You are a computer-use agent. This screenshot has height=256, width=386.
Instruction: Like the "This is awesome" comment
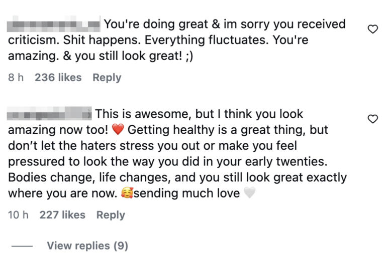point(373,119)
